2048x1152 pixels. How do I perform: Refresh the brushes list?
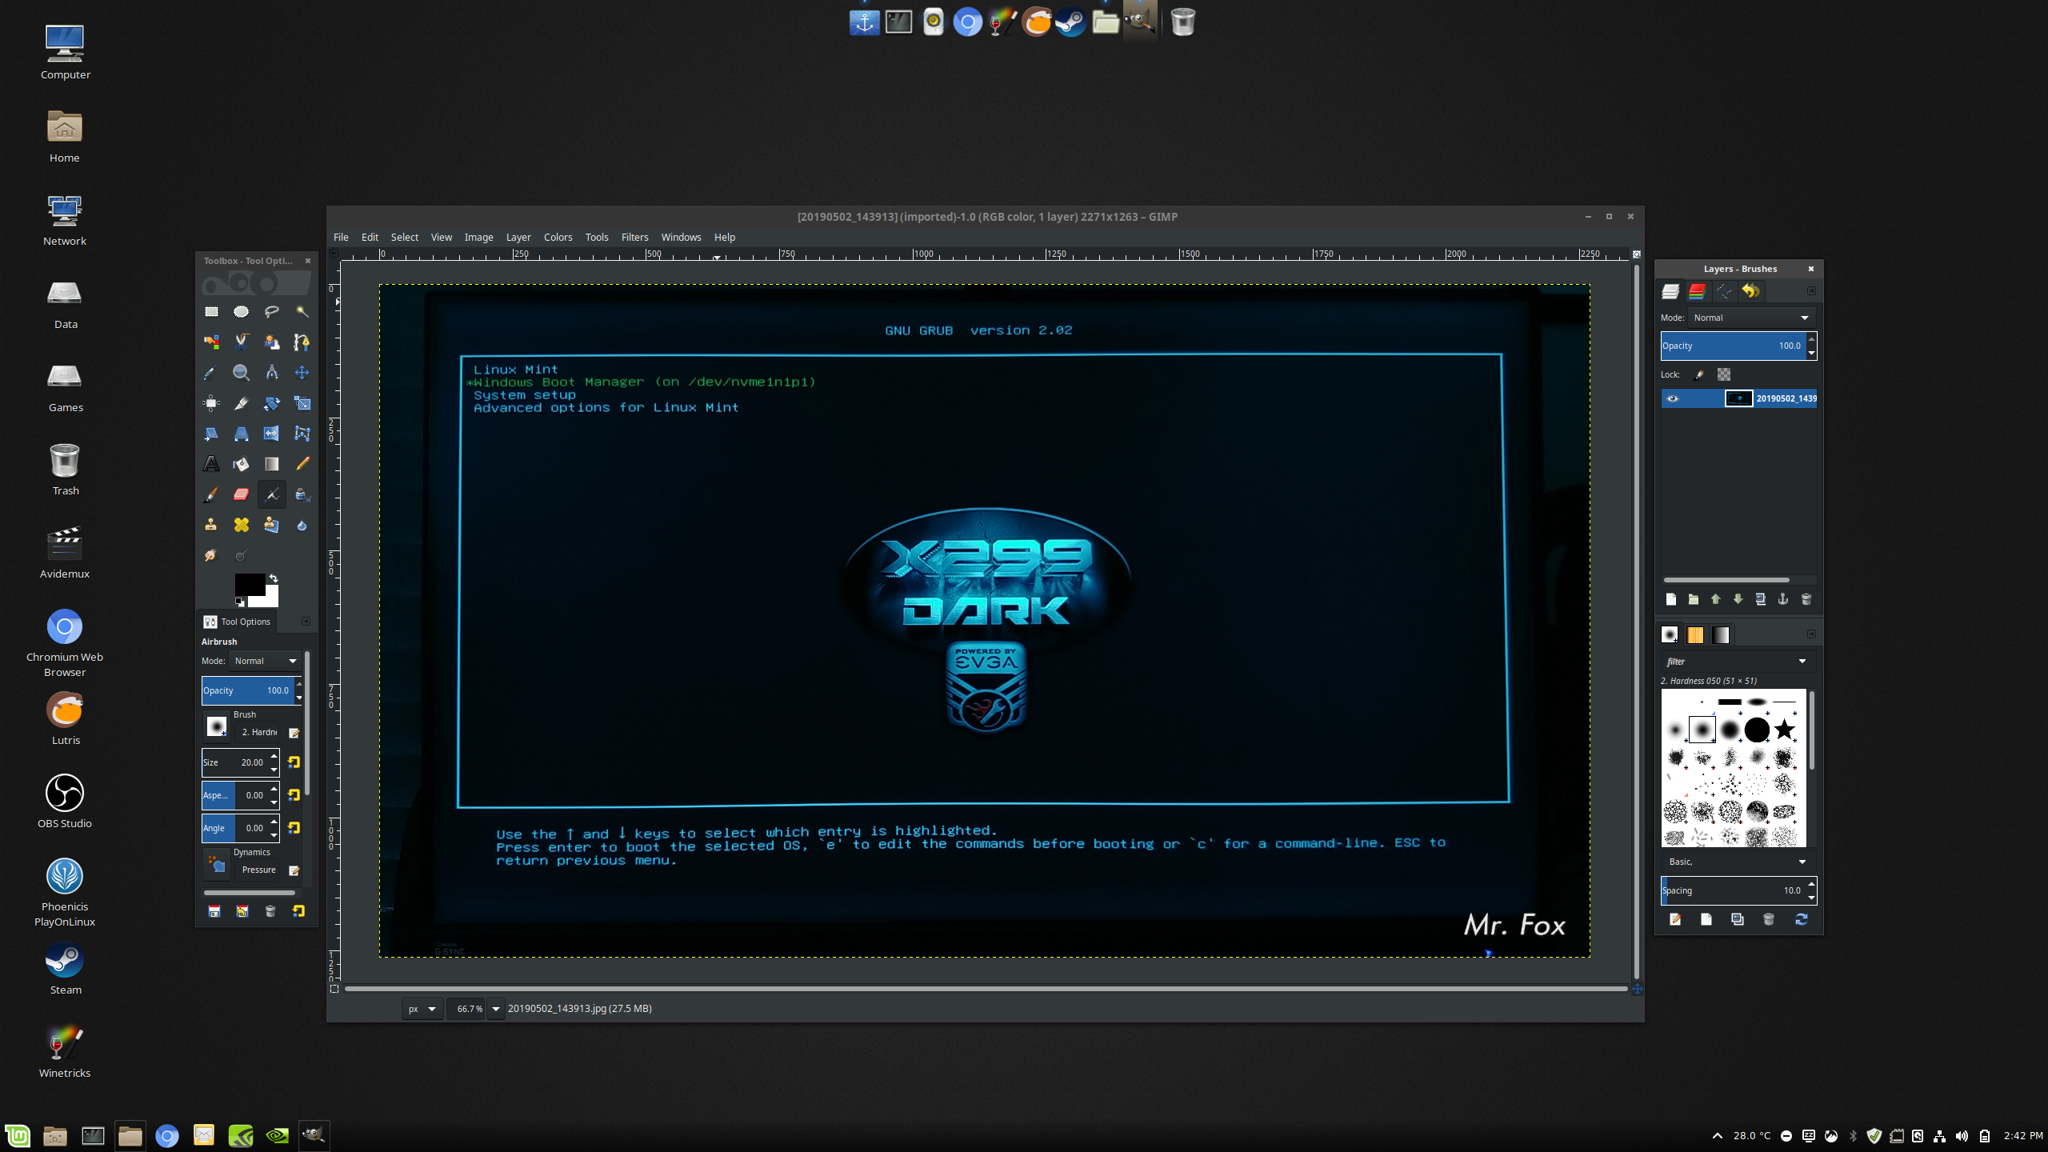[1801, 919]
